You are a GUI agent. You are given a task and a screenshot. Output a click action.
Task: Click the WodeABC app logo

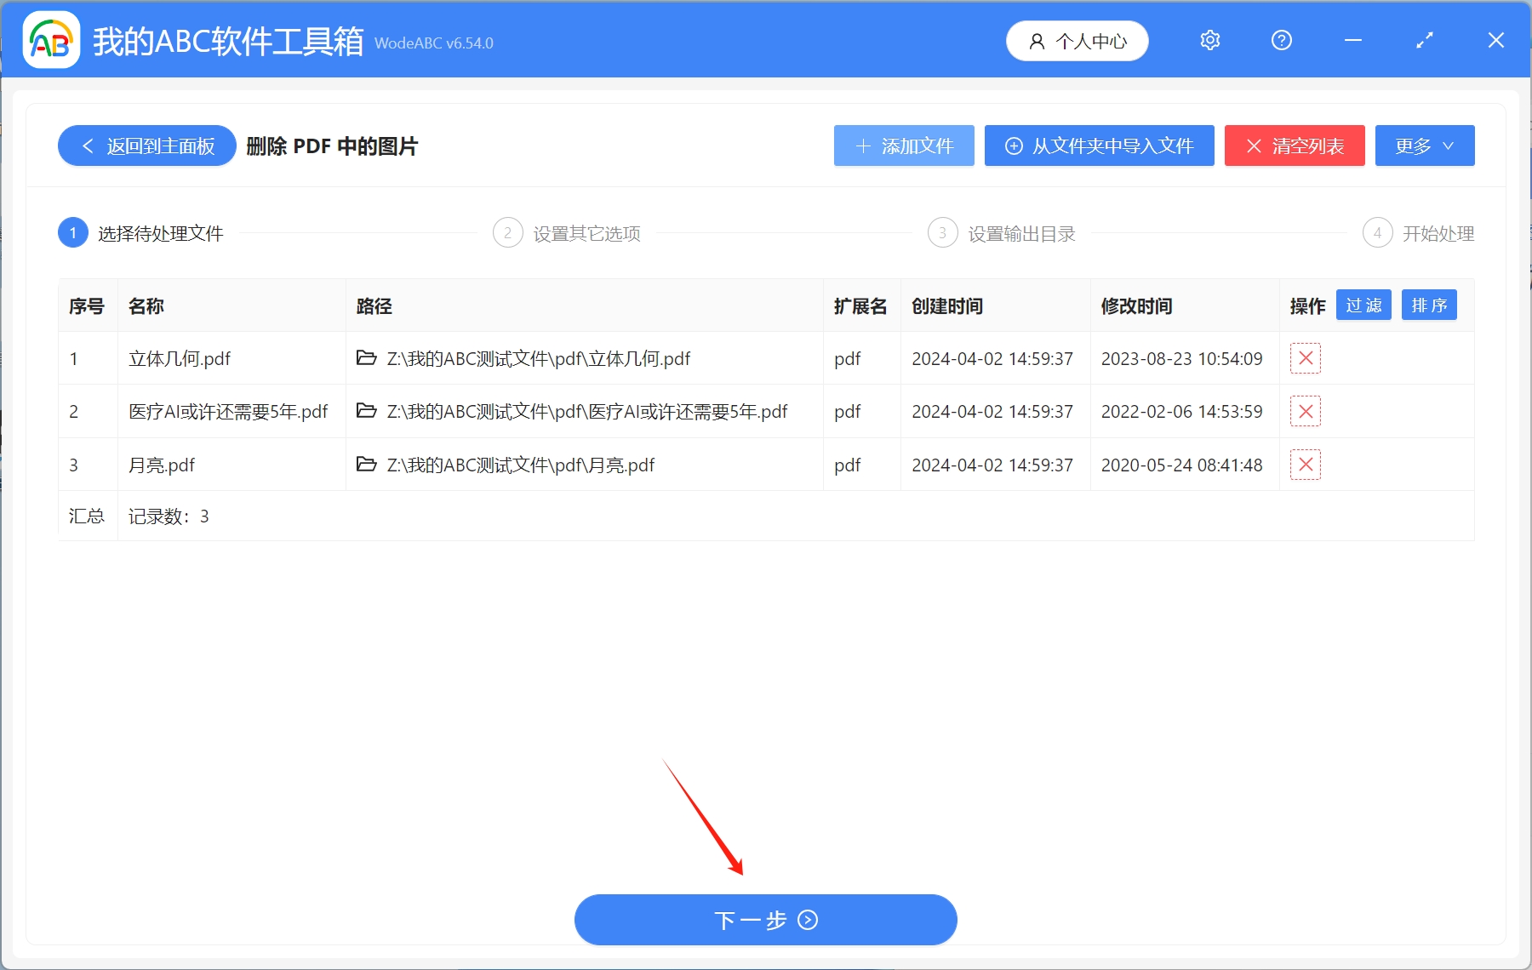(50, 40)
